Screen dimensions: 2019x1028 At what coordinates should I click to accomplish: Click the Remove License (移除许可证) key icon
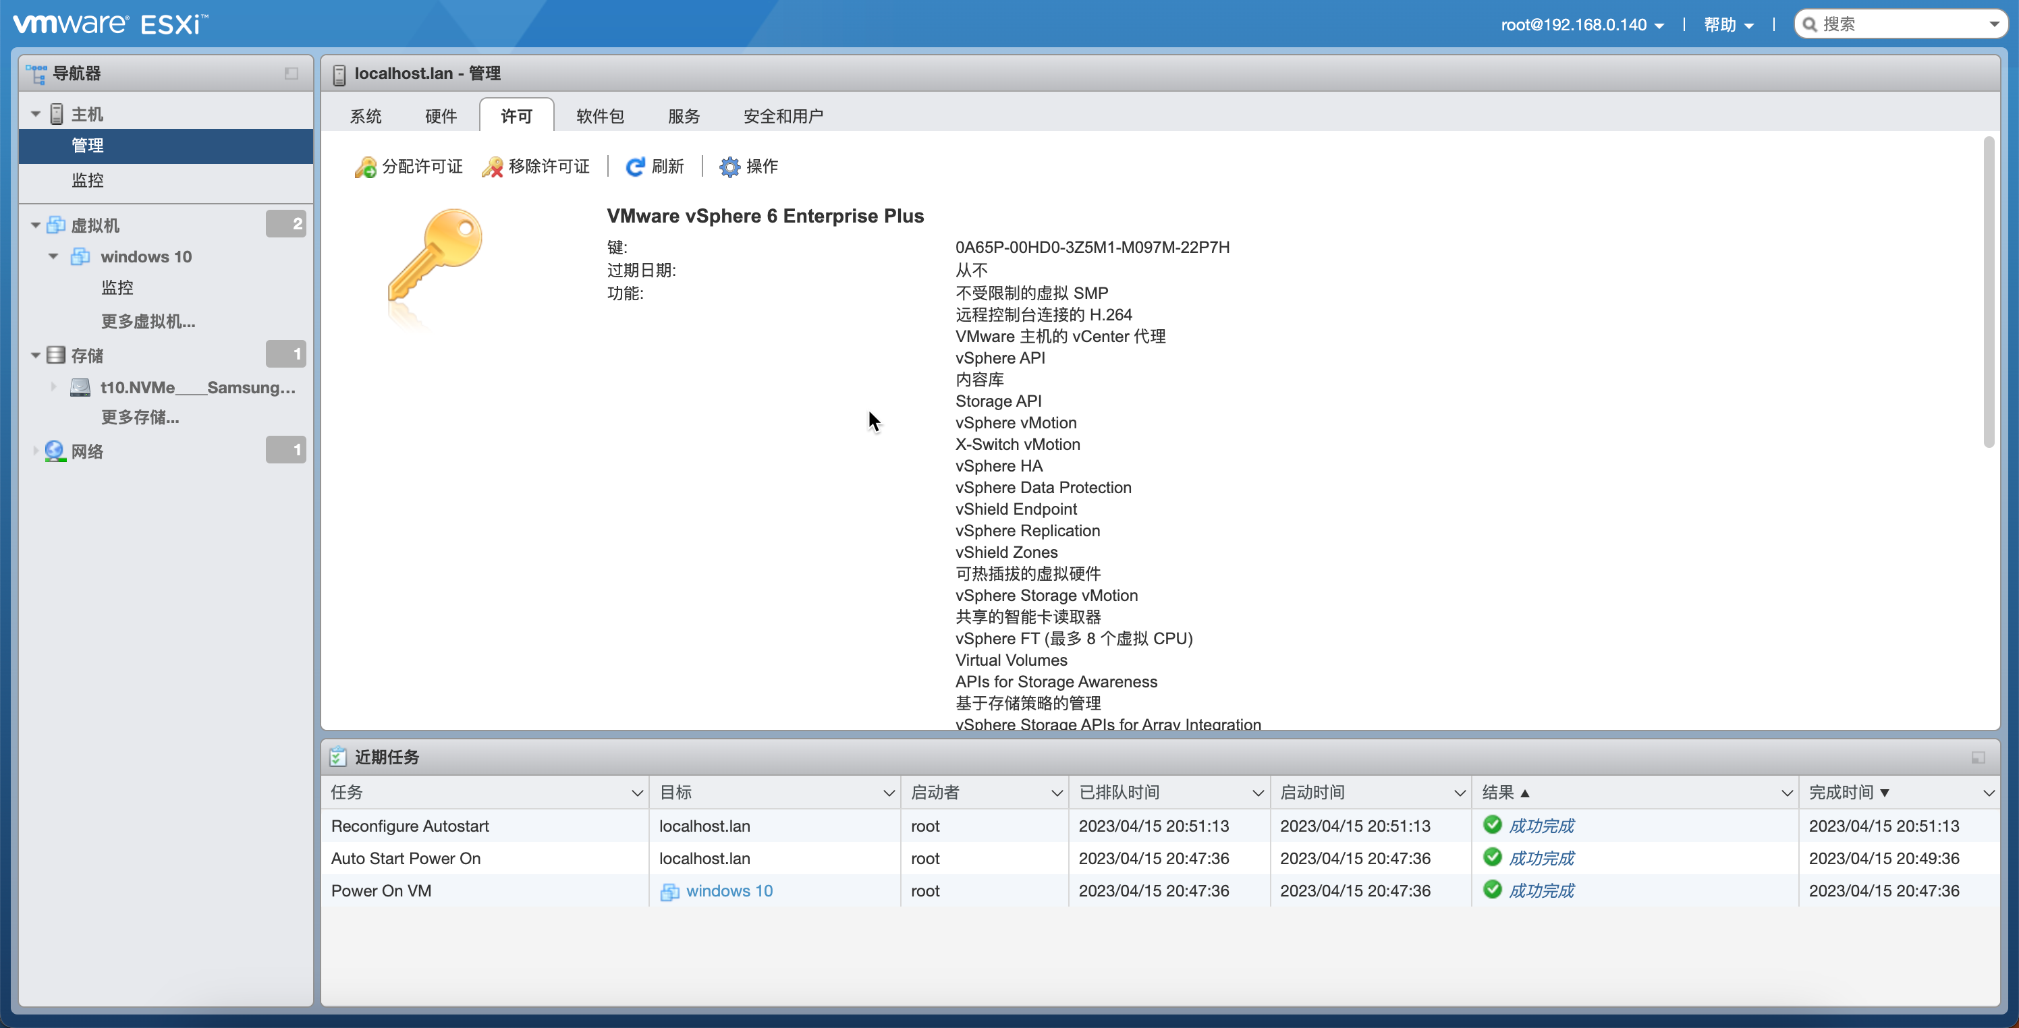coord(492,167)
